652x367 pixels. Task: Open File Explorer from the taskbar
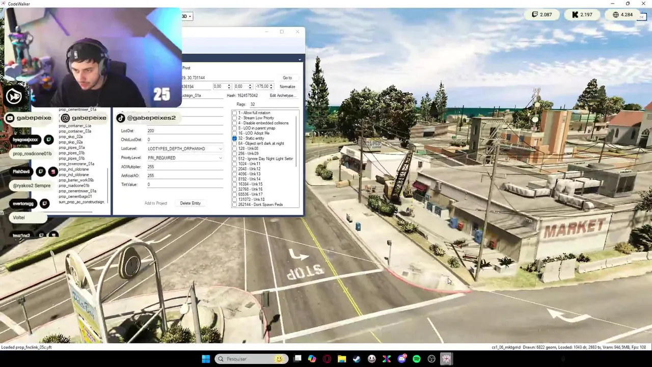(x=342, y=359)
